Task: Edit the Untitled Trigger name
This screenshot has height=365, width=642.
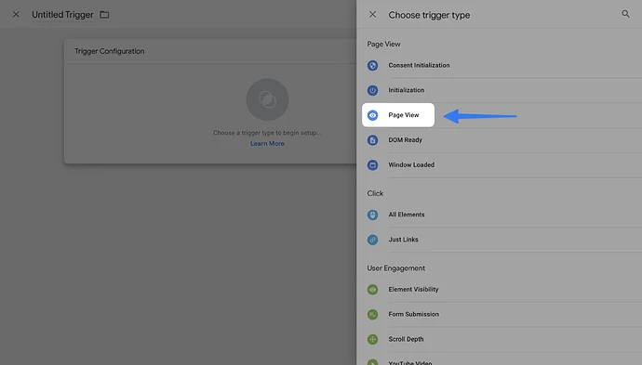Action: (62, 15)
